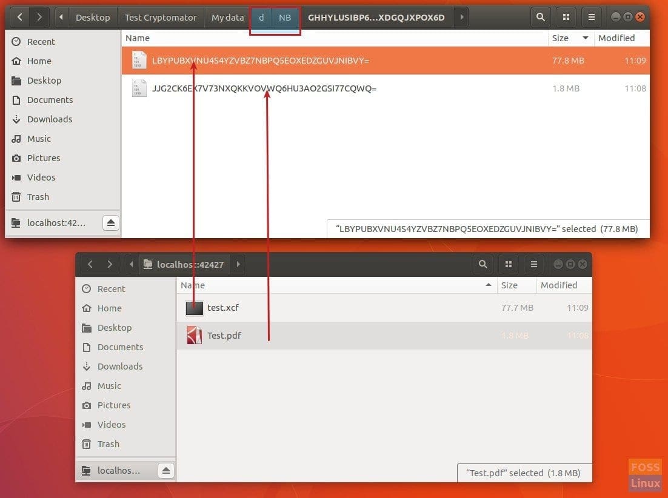Toggle grid view in top window

click(x=566, y=18)
